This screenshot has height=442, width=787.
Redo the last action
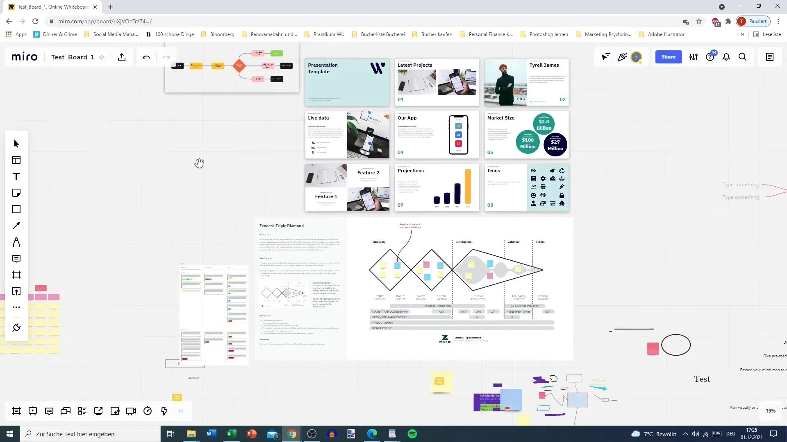pos(166,57)
